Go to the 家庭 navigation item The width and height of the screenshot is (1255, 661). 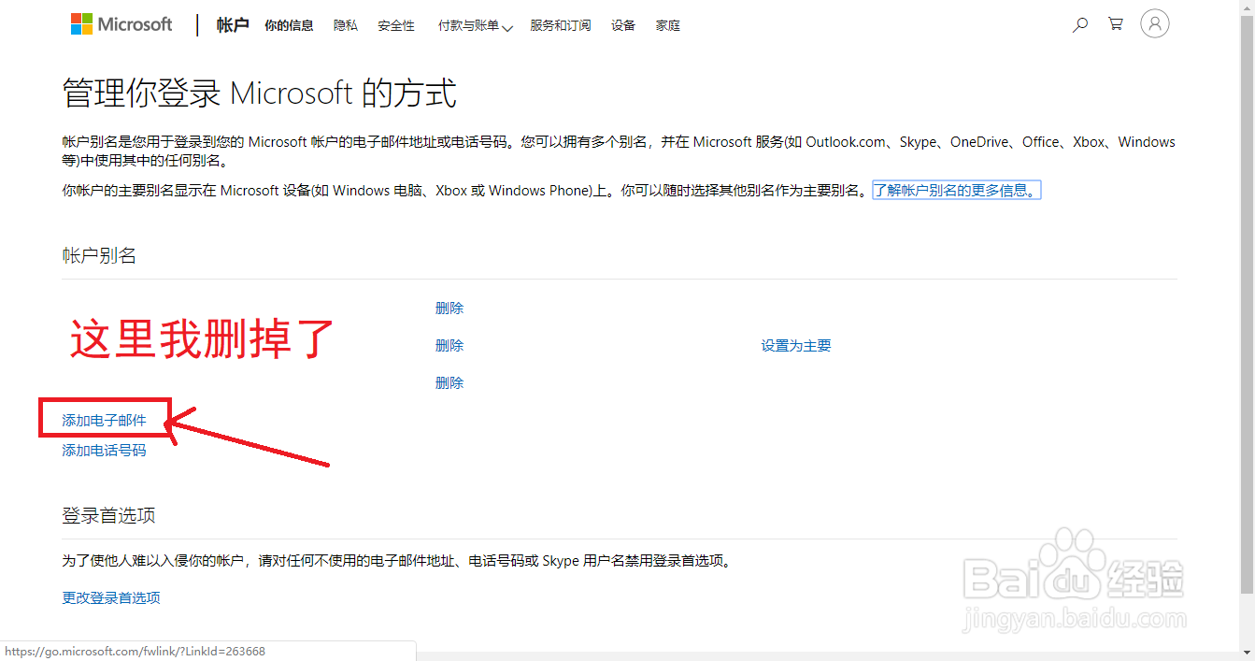668,25
